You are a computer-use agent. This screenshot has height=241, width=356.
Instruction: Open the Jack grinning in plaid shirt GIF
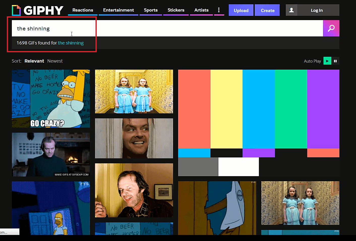pyautogui.click(x=134, y=190)
